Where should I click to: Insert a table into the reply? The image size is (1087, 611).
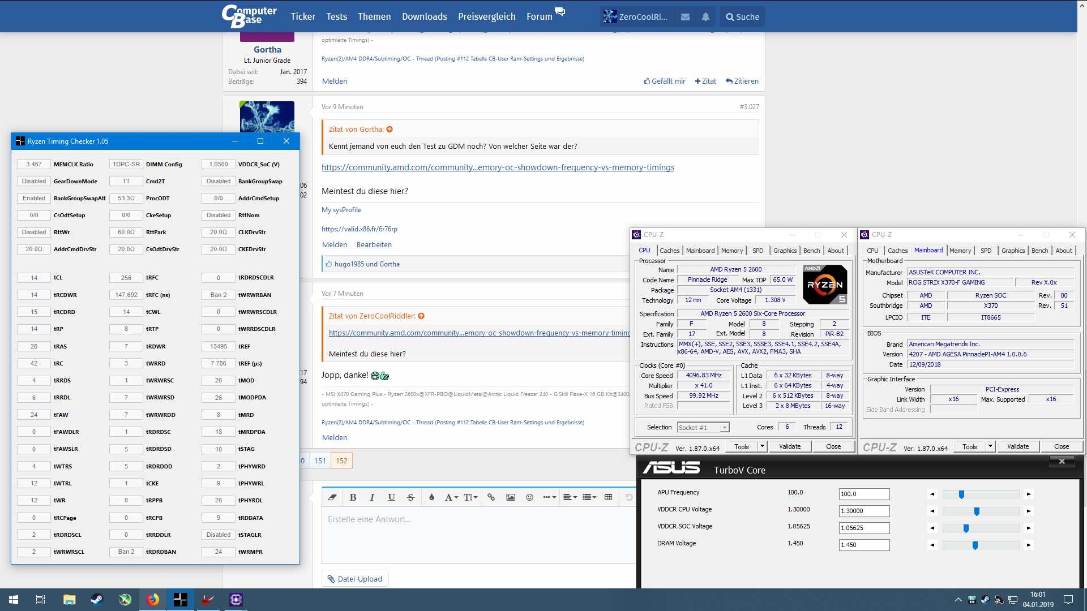tap(608, 497)
